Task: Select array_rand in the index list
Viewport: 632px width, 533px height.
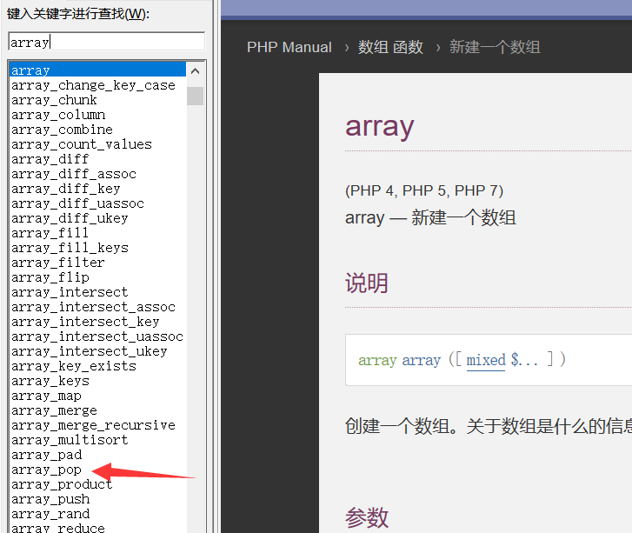Action: (x=50, y=514)
